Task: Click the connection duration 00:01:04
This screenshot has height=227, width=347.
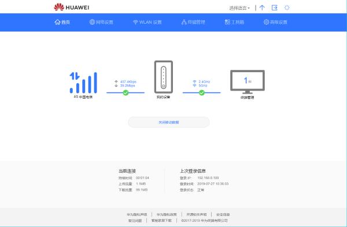Action: (x=142, y=178)
